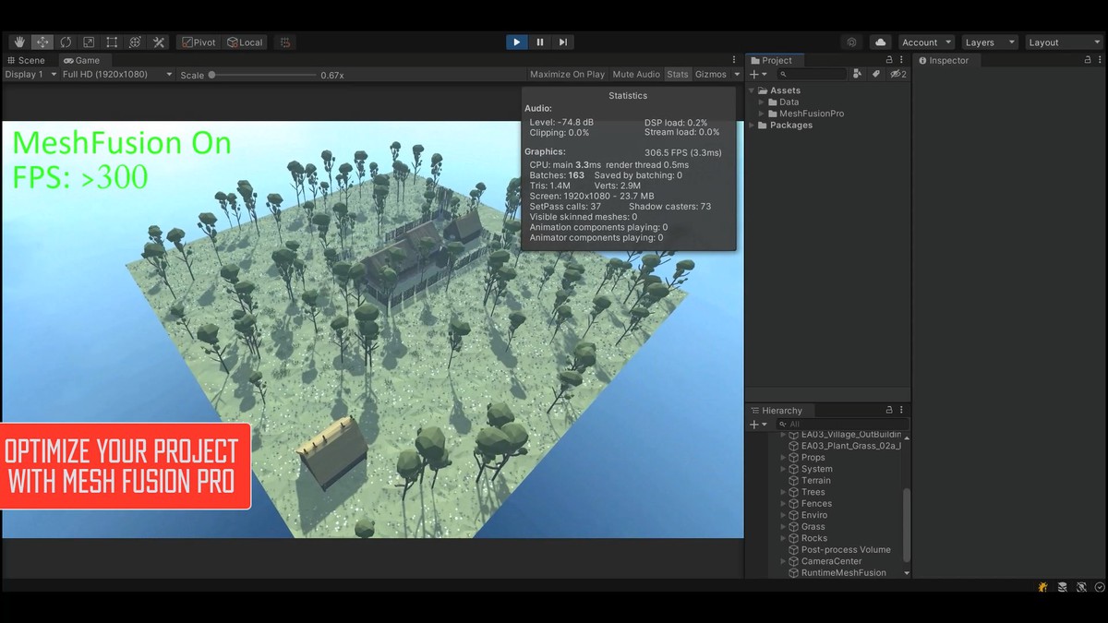1108x623 pixels.
Task: Select the Scale tool
Action: point(89,42)
